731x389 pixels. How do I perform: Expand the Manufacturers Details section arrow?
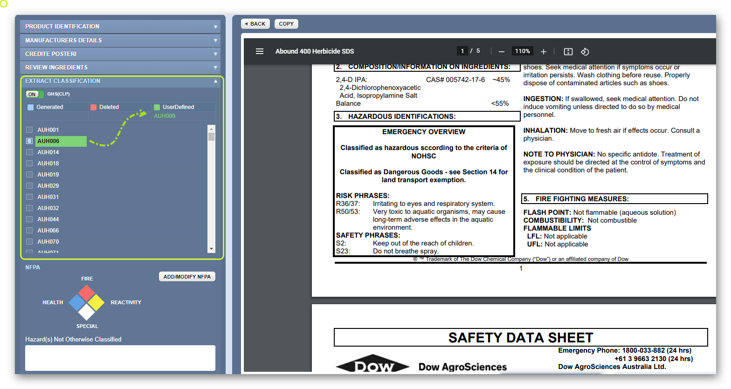[x=215, y=41]
